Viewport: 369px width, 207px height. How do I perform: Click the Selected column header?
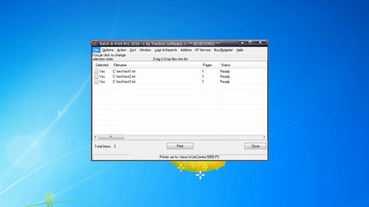point(102,65)
